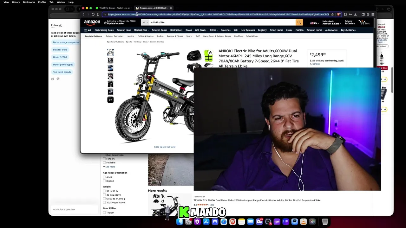Viewport: 406px width, 228px height.
Task: Open the browser hamburger menu icon
Action: coord(373,14)
